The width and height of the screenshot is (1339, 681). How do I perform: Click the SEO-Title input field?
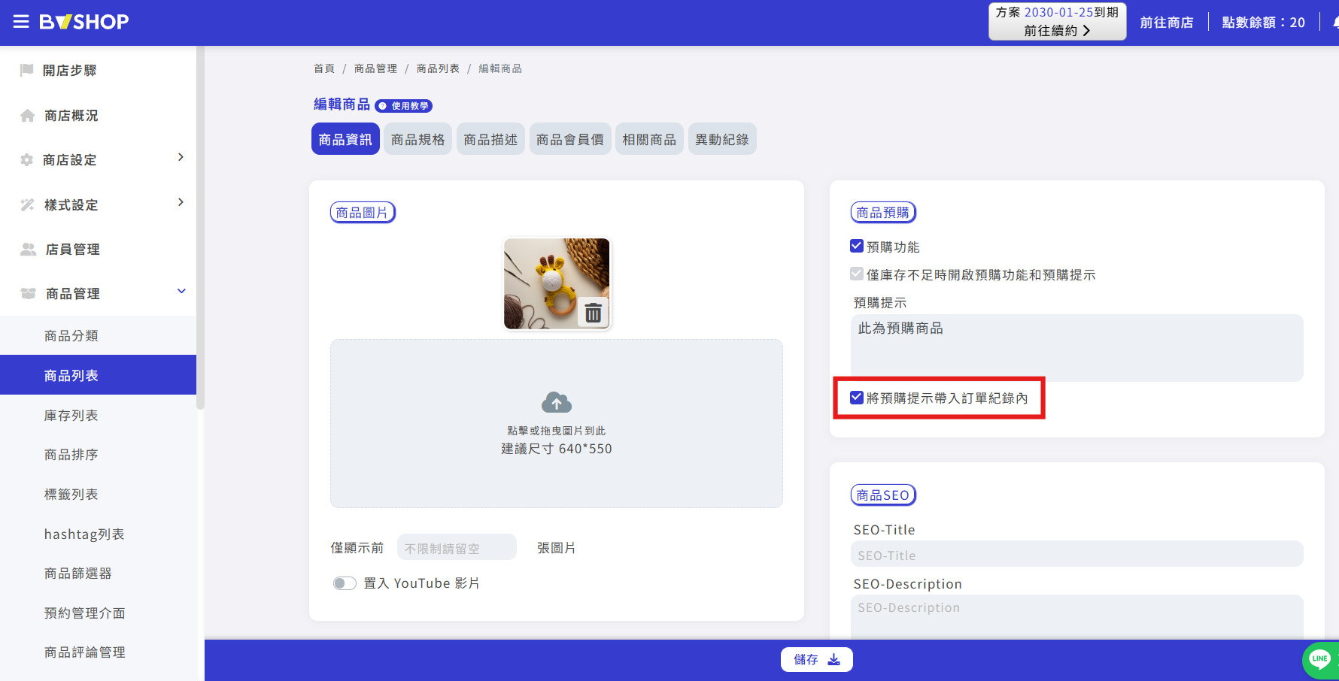1076,554
